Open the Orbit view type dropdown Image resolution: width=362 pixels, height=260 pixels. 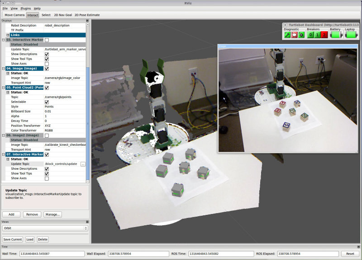click(x=44, y=228)
